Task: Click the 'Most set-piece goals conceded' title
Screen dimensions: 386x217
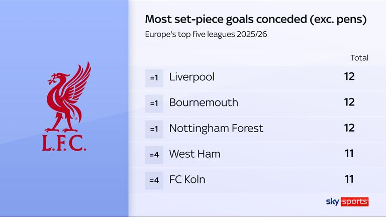Action: (255, 20)
